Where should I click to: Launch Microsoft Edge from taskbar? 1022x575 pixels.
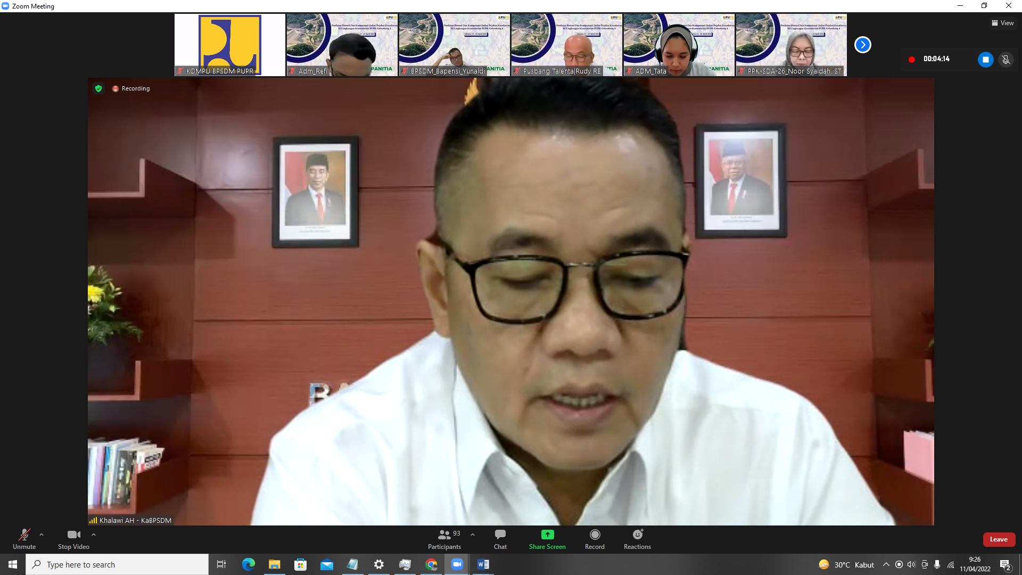click(x=249, y=564)
